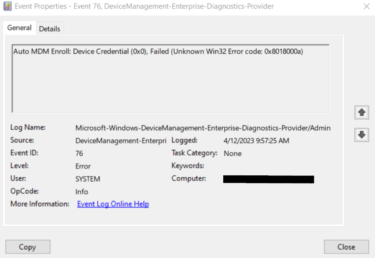Click inside the event description text box
The width and height of the screenshot is (375, 258).
click(170, 86)
